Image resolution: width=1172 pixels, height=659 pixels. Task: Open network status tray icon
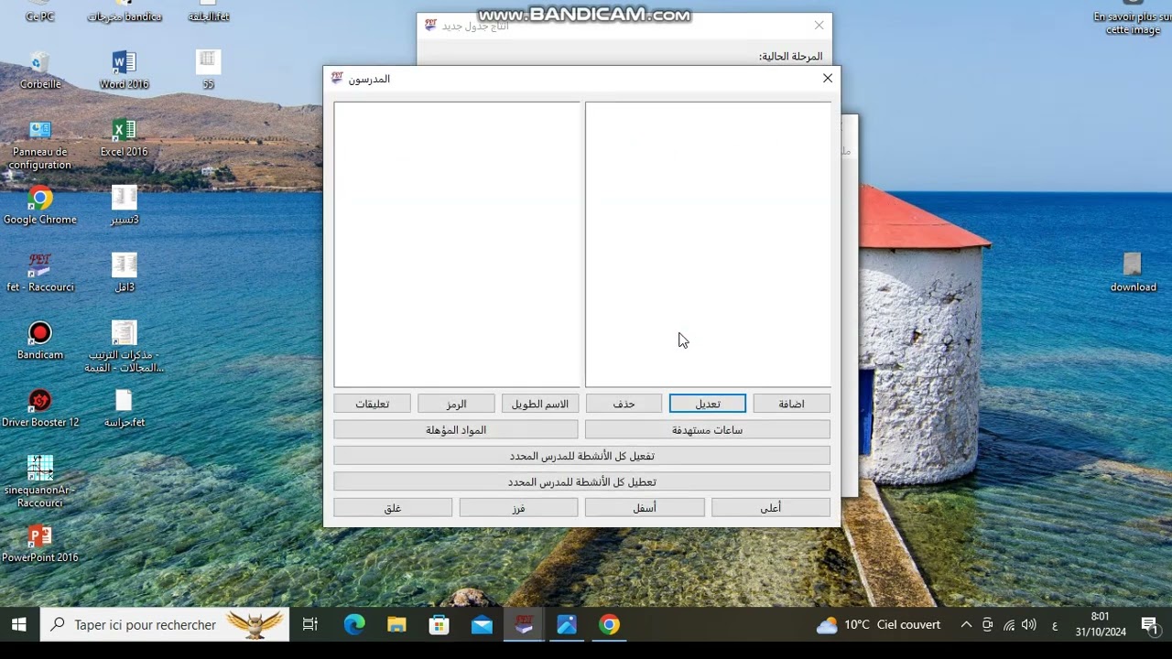point(1008,625)
